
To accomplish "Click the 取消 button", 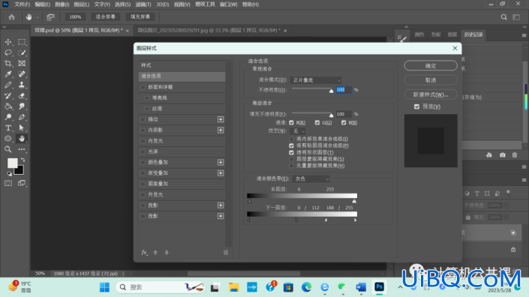I will pos(431,80).
